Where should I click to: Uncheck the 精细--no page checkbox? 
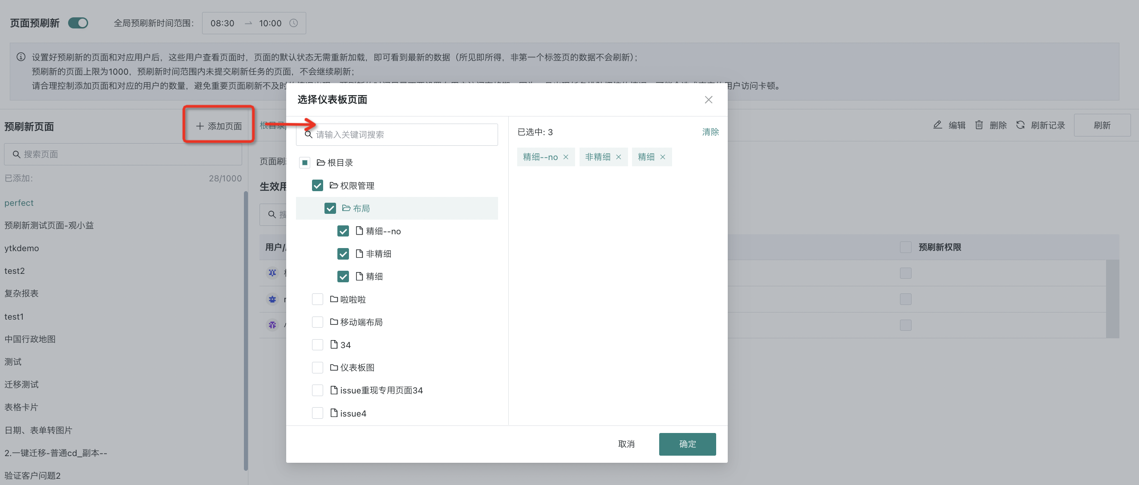tap(343, 231)
